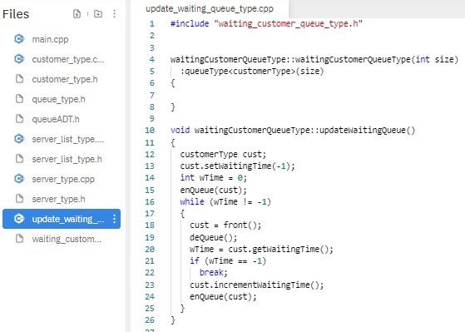The height and width of the screenshot is (332, 465).
Task: Click the C++ icon beside main.cpp
Action: tap(19, 39)
